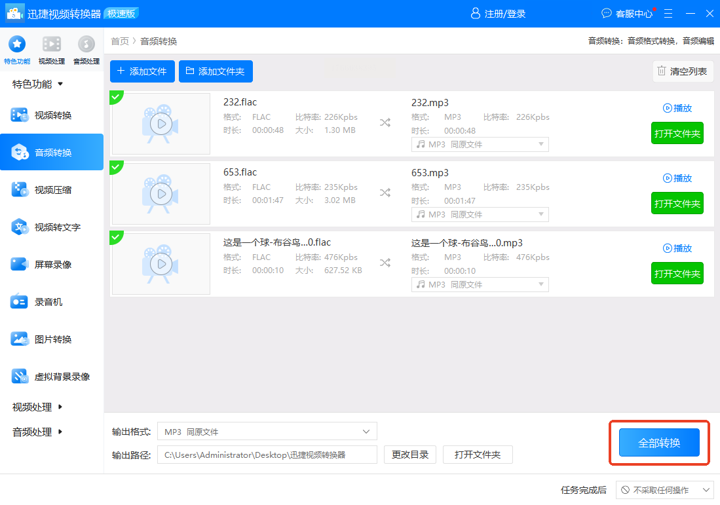This screenshot has height=505, width=720.
Task: Collapse the 特色功能 section
Action: point(37,84)
